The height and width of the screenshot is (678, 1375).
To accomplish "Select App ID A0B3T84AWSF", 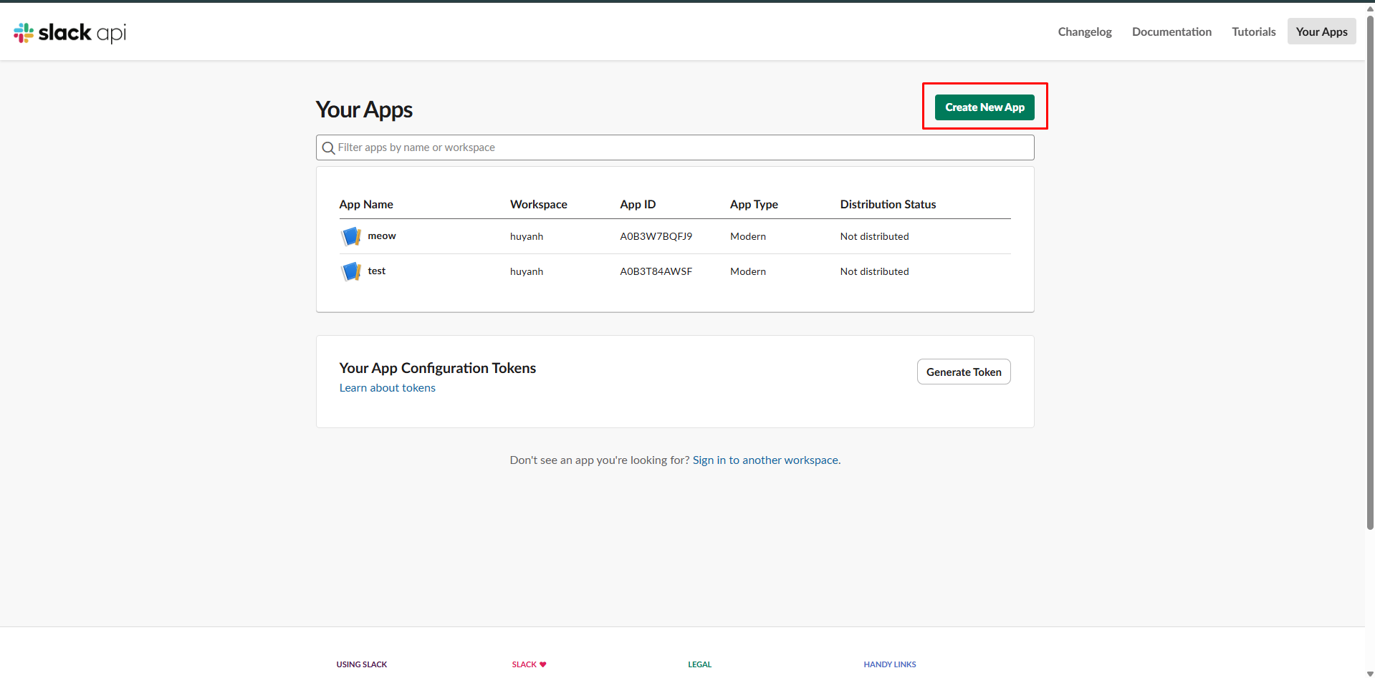I will [656, 271].
